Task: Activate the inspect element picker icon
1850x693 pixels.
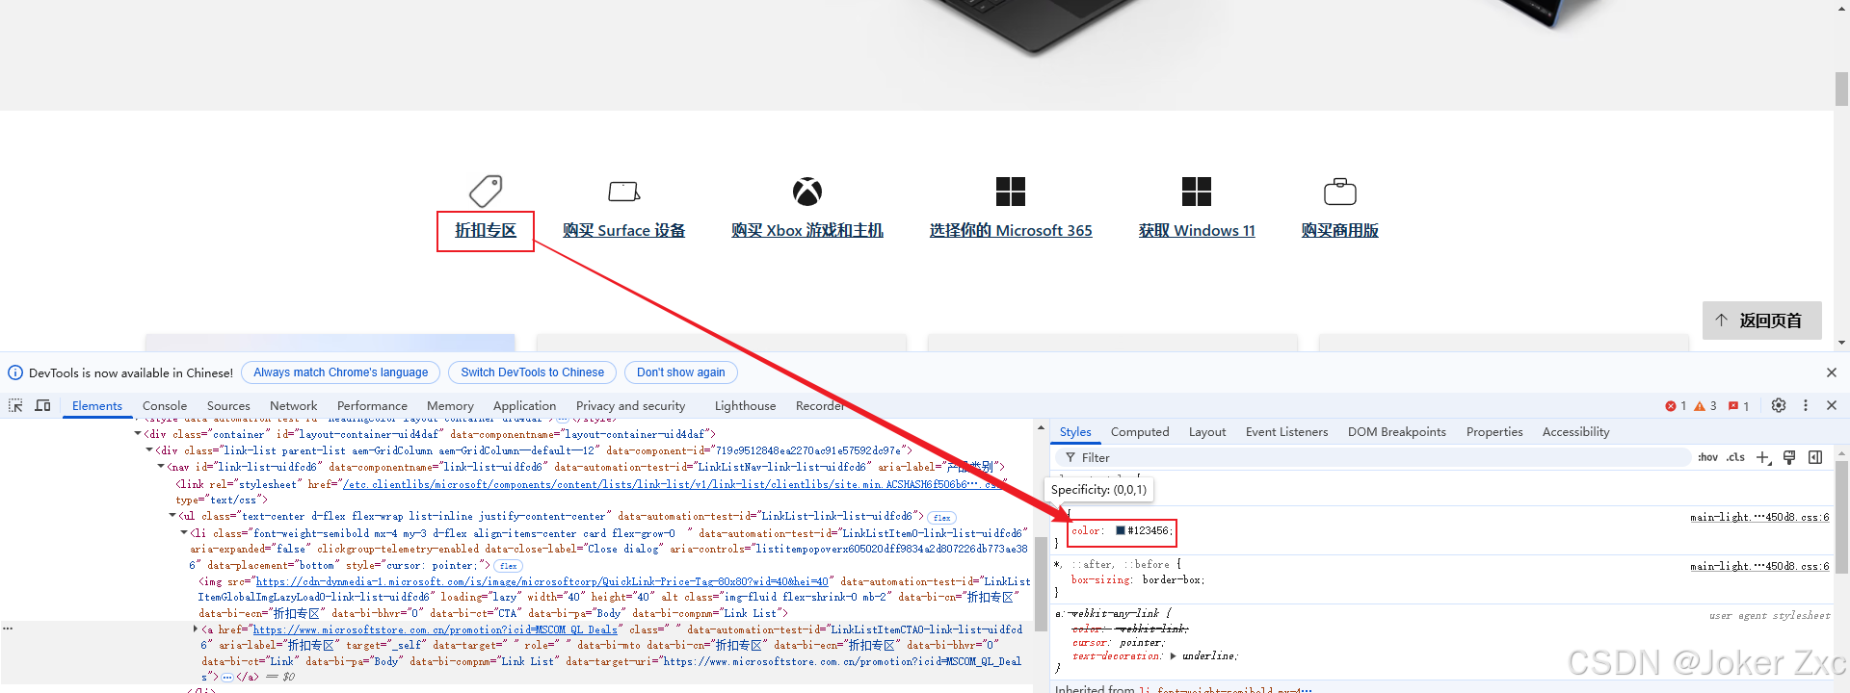Action: (x=15, y=405)
